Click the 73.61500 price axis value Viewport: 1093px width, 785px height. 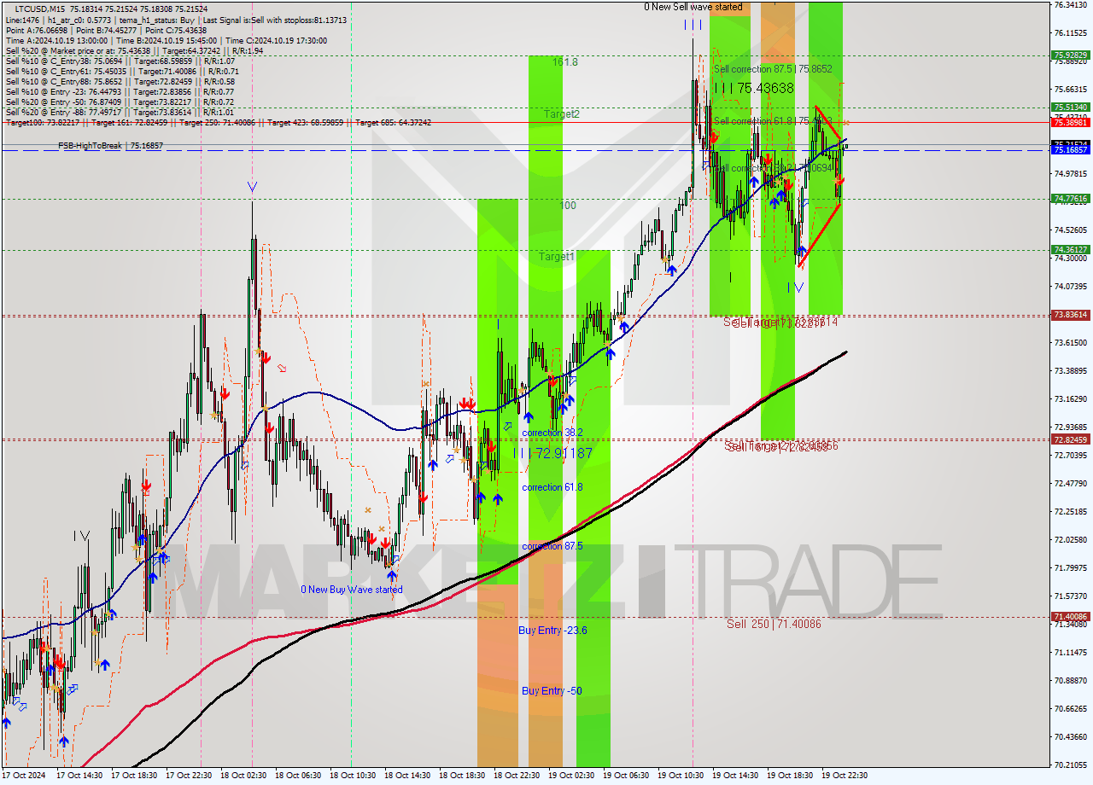click(1070, 343)
